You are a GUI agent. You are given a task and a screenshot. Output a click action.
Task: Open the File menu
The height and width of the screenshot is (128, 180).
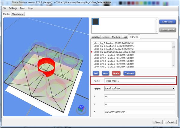pyautogui.click(x=4, y=8)
